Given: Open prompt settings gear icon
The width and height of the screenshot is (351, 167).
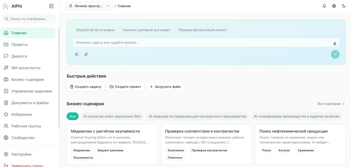Looking at the screenshot, I should tap(76, 54).
